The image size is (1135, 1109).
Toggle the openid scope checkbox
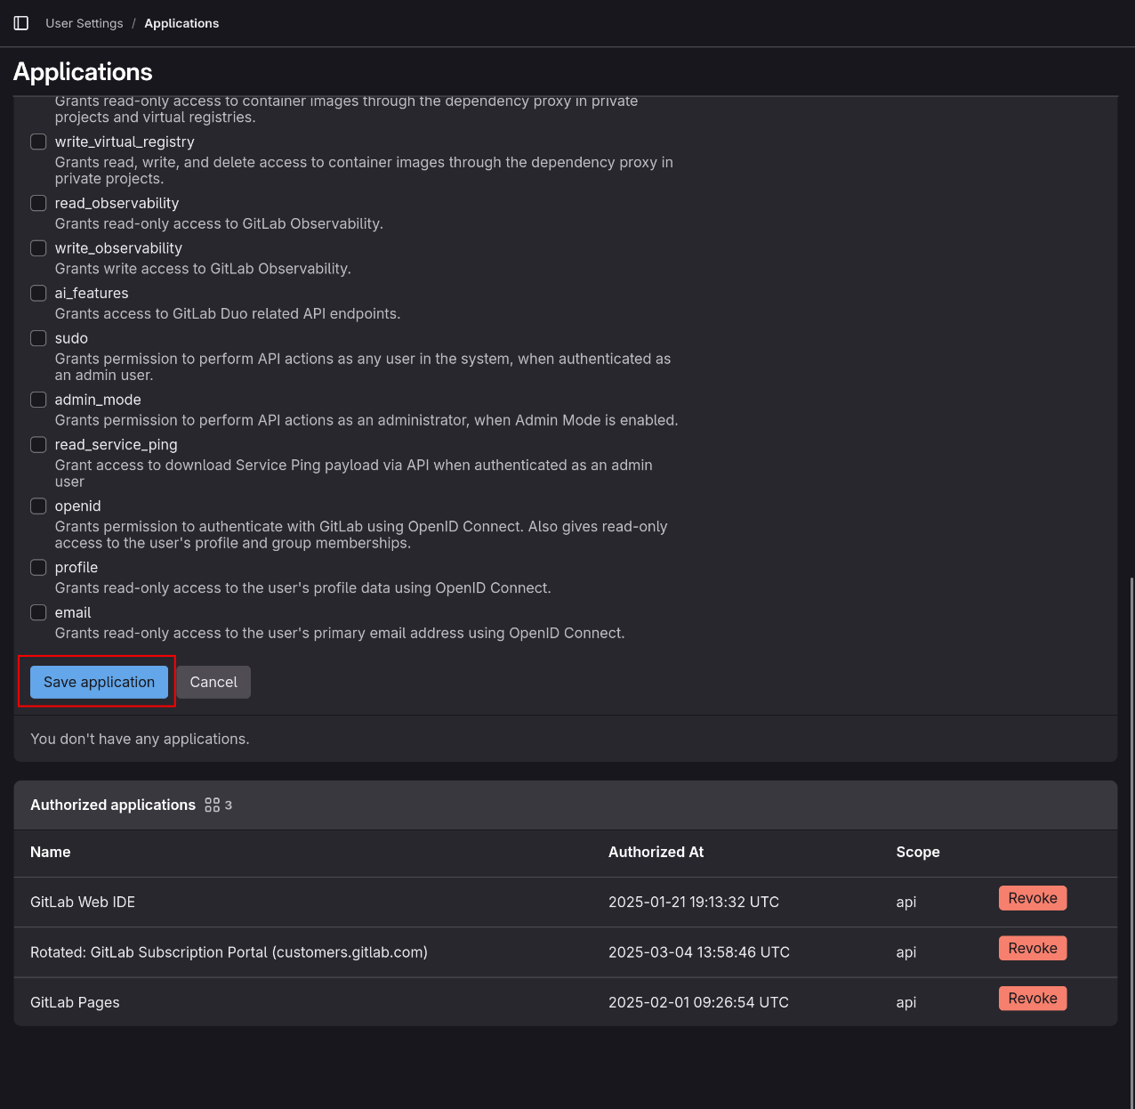[x=38, y=506]
